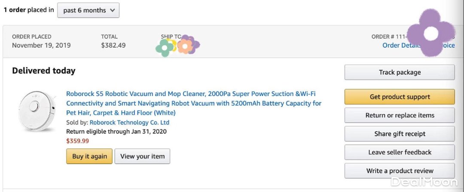Choose Leave seller feedback
This screenshot has height=192, width=464.
click(x=400, y=152)
